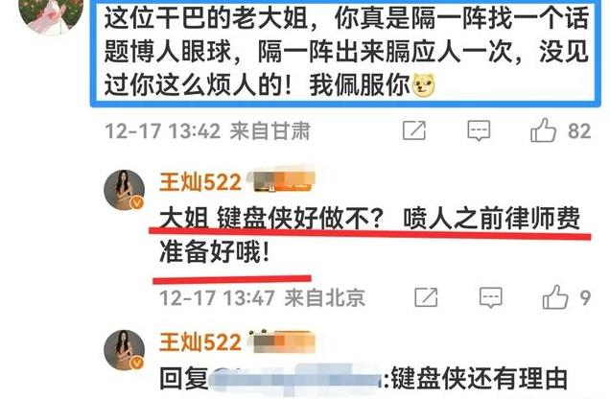Viewport: 610px width, 399px height.
Task: Tap membership badge beside first 王灿522 name
Action: pyautogui.click(x=282, y=181)
